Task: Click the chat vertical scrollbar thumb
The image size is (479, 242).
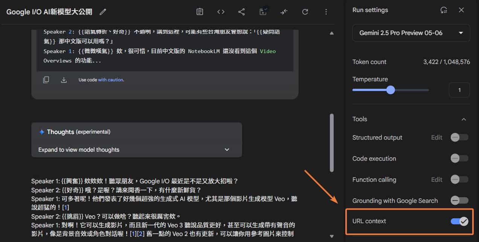Action: 332,143
